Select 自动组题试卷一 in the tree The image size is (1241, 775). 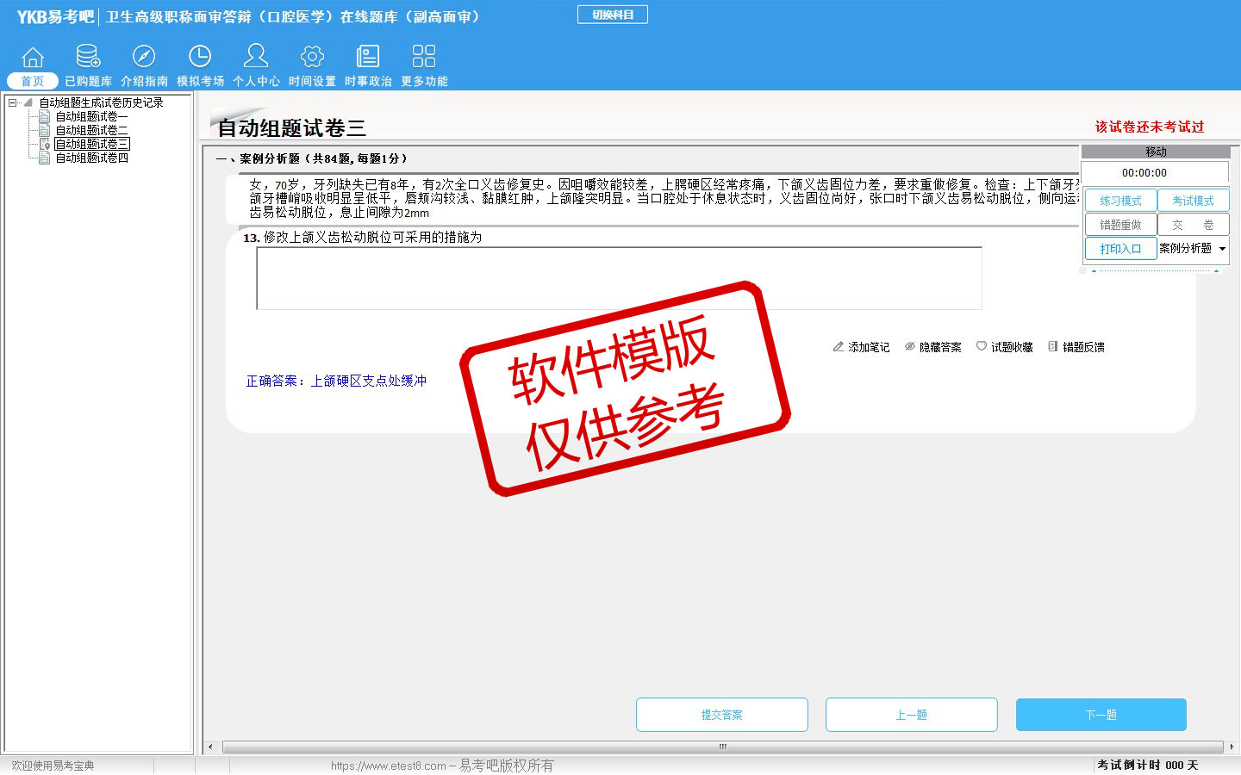tap(91, 116)
